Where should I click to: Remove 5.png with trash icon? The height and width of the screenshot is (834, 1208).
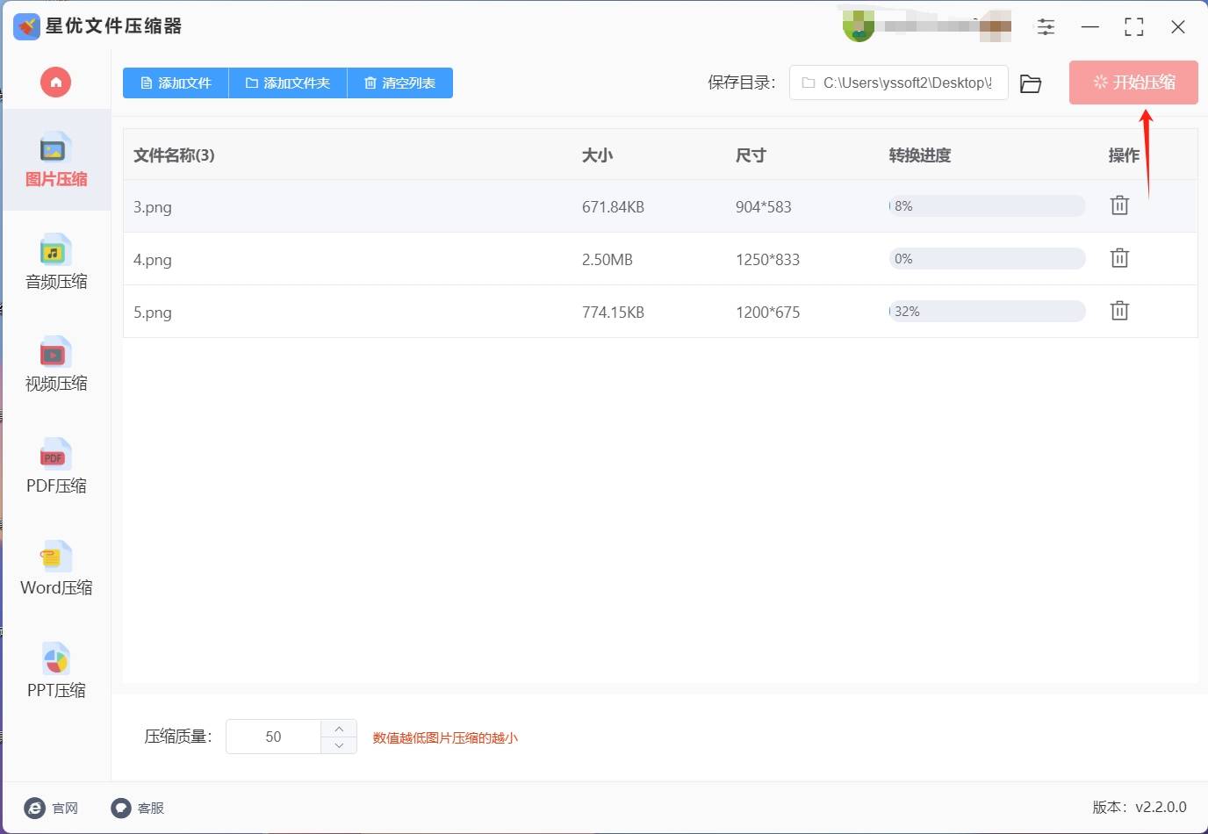(1118, 310)
